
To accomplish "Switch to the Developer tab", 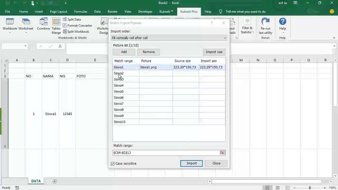I will [145, 12].
